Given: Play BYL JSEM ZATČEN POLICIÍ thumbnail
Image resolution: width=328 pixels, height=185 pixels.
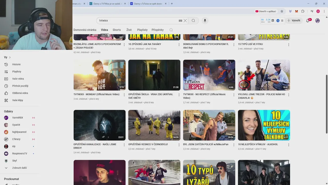Looking at the screenshot, I should point(209,125).
